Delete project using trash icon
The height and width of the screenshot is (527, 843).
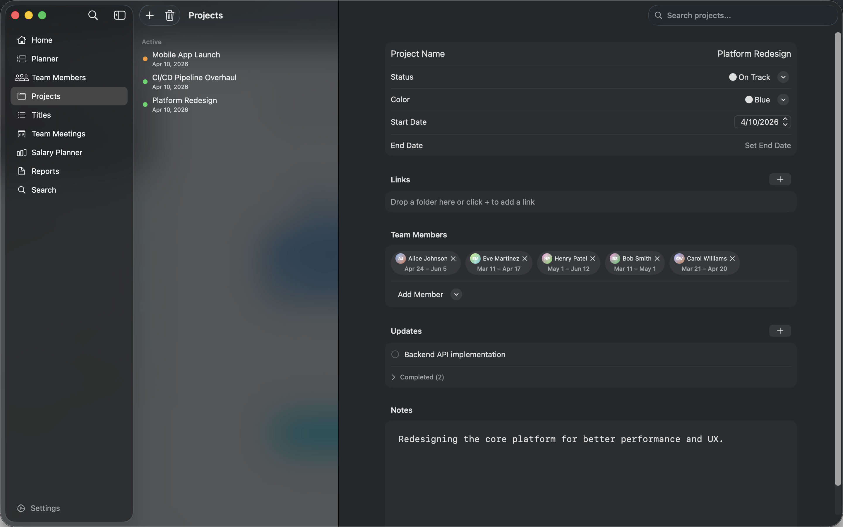170,15
